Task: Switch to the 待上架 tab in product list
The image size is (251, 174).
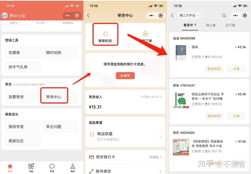Action: pos(211,25)
